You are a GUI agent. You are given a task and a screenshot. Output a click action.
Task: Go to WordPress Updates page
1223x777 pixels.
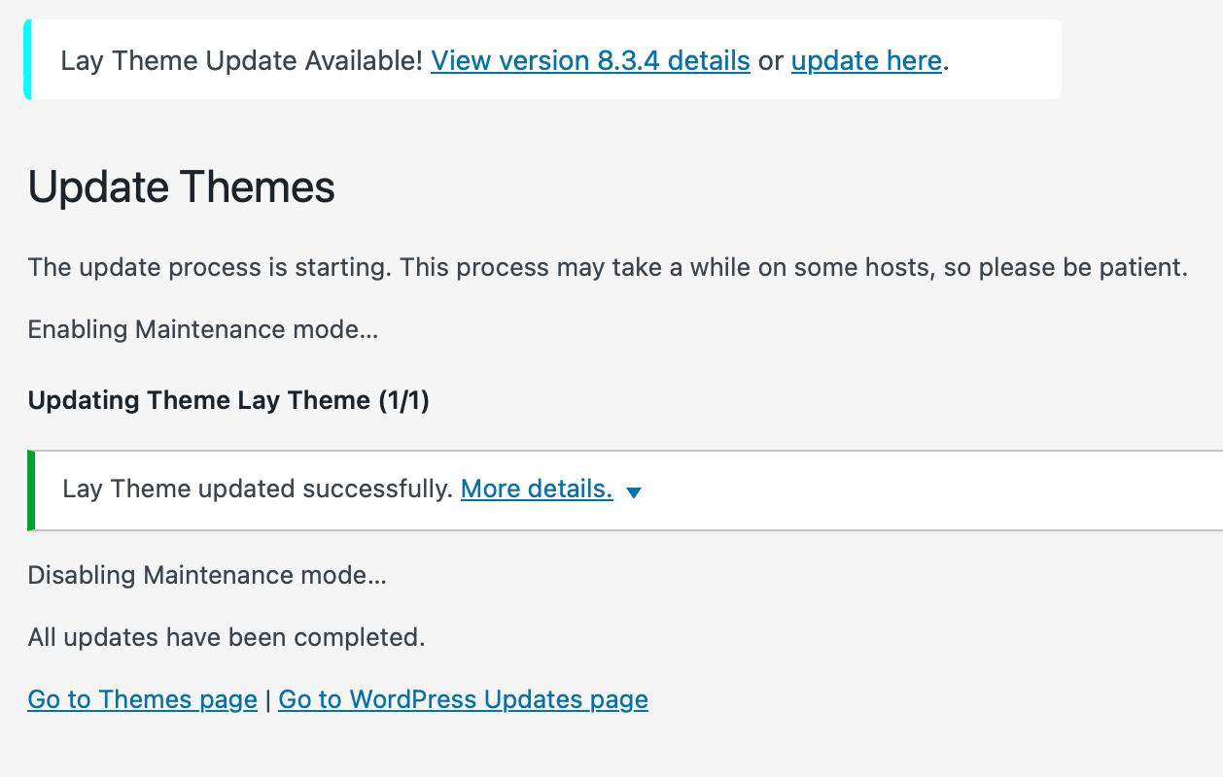[x=463, y=699]
